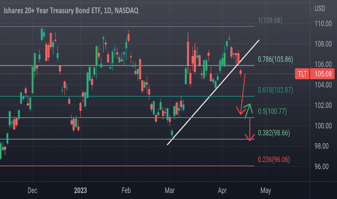Click the 105.08 current price label
Screen dimensions: 337x199
[322, 74]
